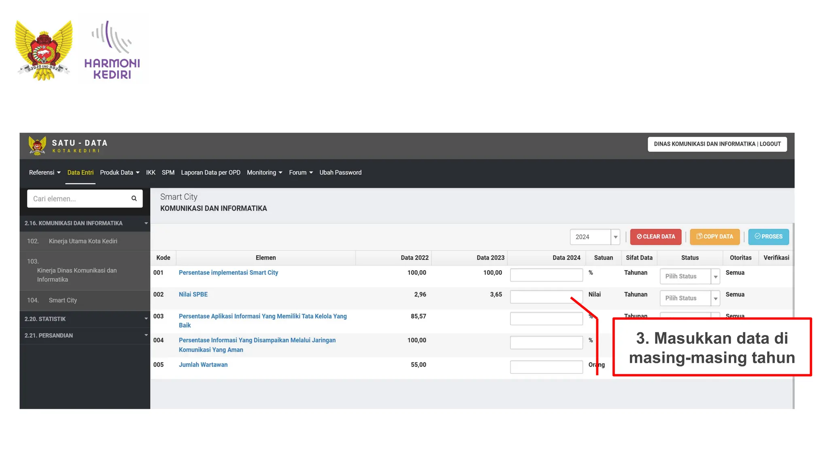Click the Jumlah Wartawan element link
Screen dimensions: 829x466
203,365
